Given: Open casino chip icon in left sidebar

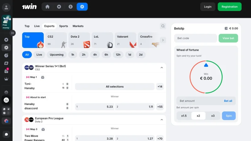Looking at the screenshot, I should coord(6,40).
